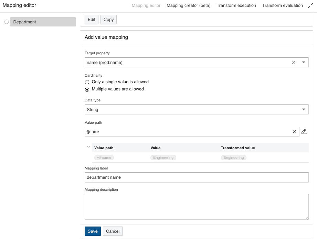Click the 'Value path' column header

tap(104, 148)
